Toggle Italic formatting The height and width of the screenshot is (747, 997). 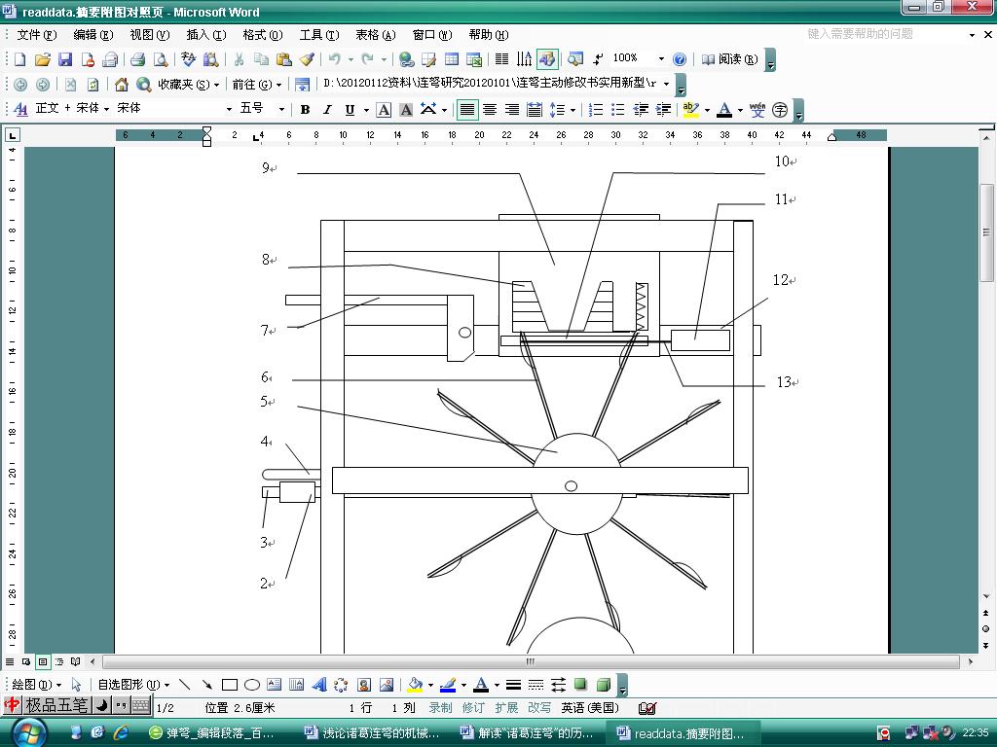(327, 110)
